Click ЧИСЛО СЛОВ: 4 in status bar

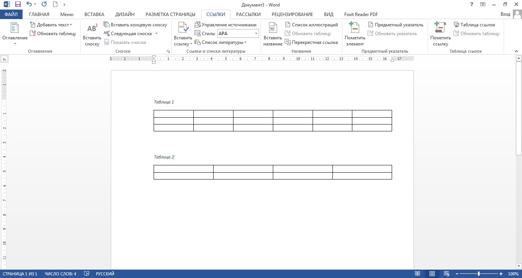60,274
